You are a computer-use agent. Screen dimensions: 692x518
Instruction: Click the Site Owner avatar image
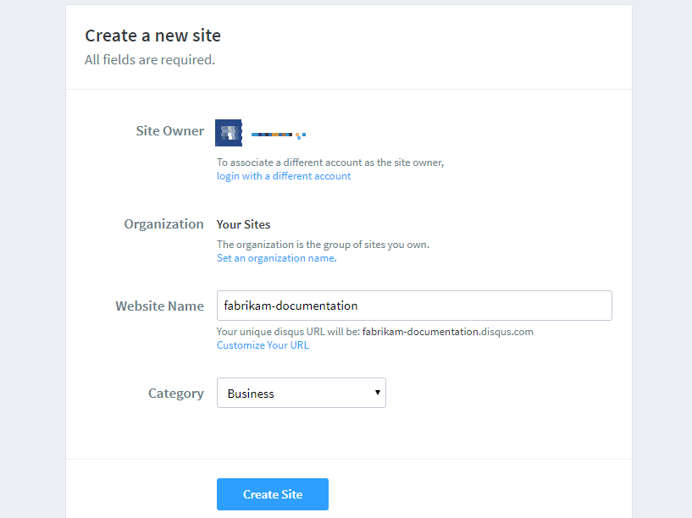click(228, 132)
